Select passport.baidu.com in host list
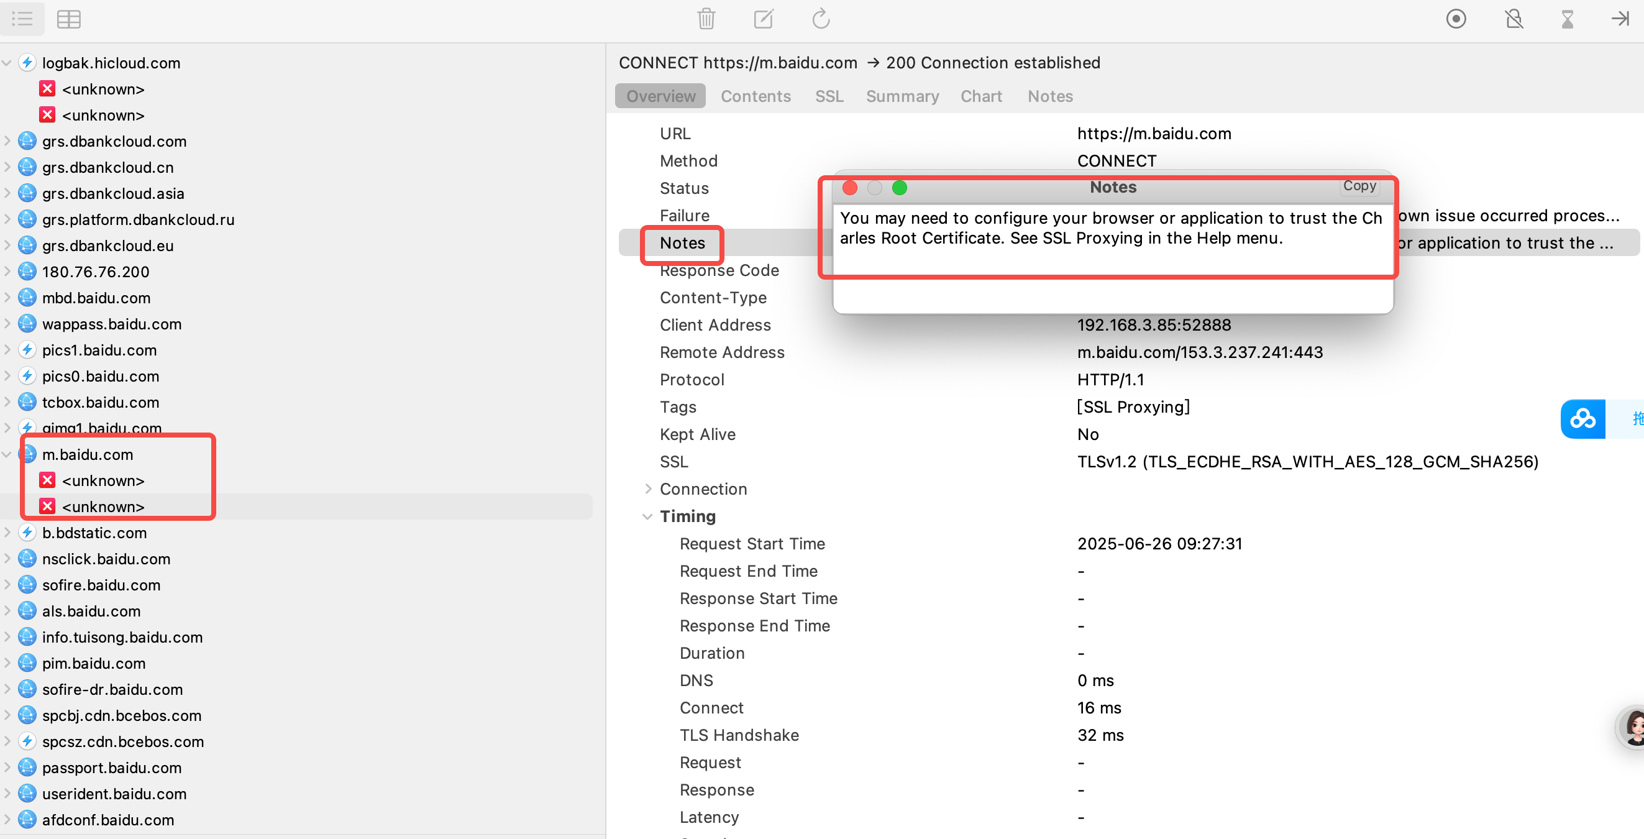1644x839 pixels. pos(112,768)
